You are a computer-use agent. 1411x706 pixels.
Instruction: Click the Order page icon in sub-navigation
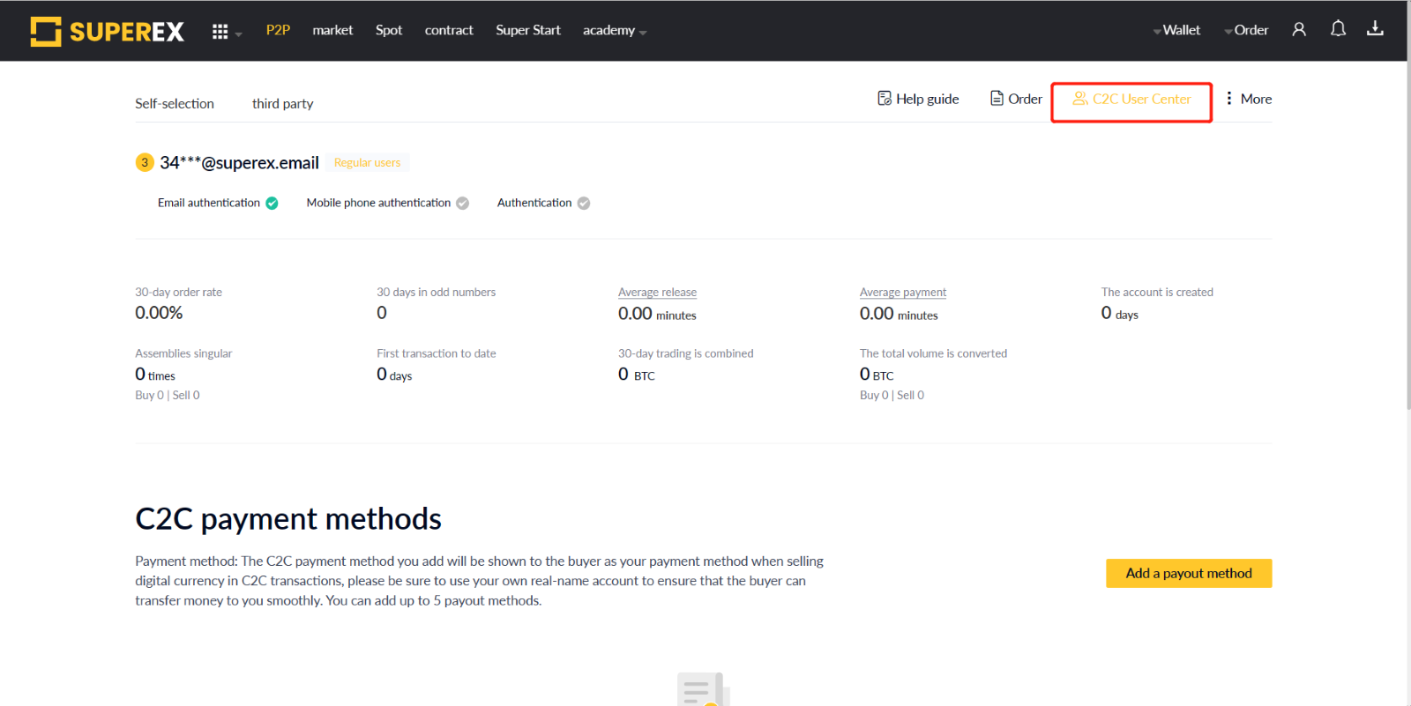(997, 98)
